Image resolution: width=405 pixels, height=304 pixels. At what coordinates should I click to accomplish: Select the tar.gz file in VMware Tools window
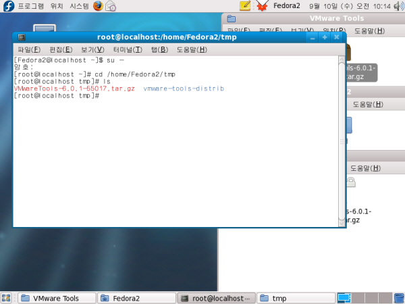pyautogui.click(x=361, y=72)
